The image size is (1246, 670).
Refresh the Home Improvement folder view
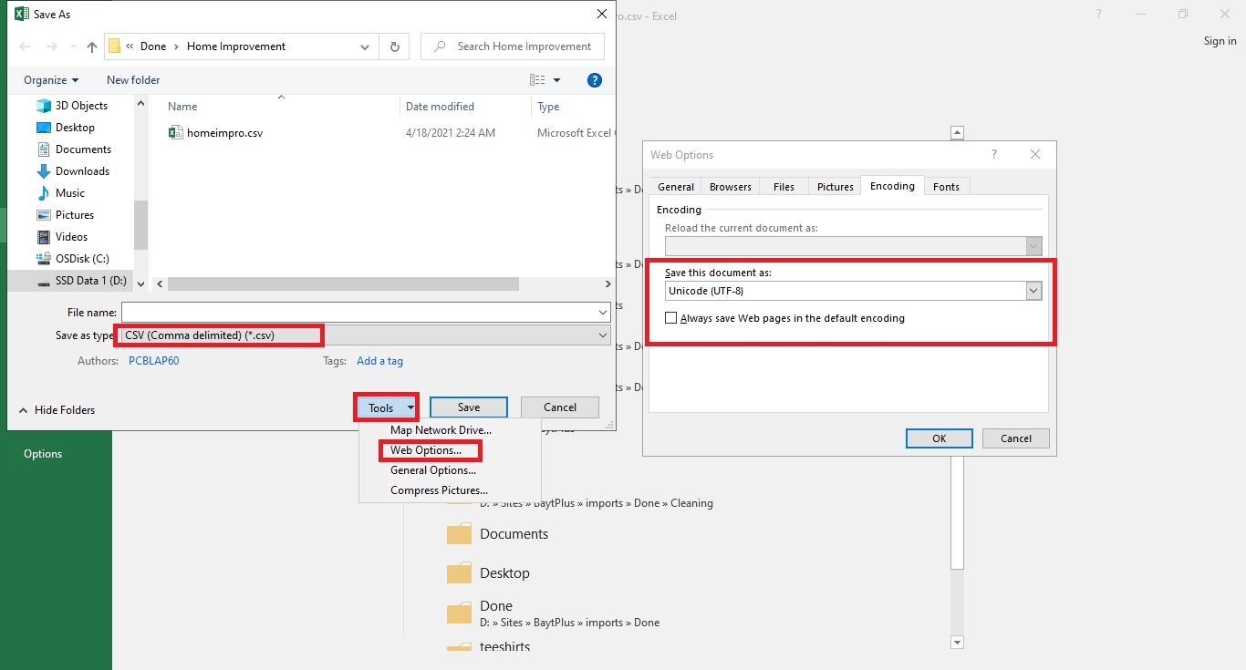(394, 46)
